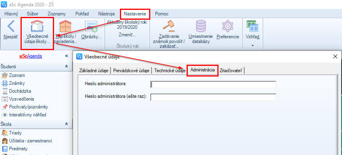This screenshot has width=342, height=155.
Task: Click the Heslo administrátora input field
Action: click(x=213, y=84)
